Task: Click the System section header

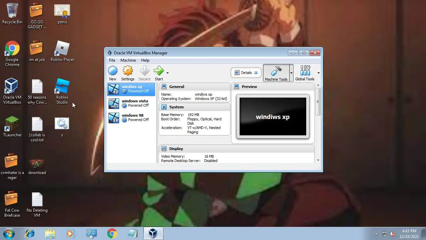Action: pos(194,107)
